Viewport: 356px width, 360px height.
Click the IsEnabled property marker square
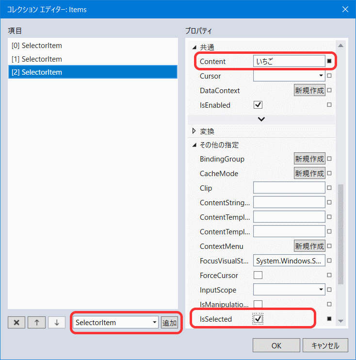(329, 105)
